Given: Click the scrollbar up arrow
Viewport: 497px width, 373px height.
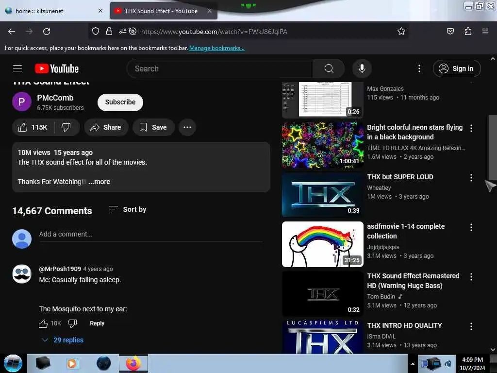Looking at the screenshot, I should tap(493, 59).
